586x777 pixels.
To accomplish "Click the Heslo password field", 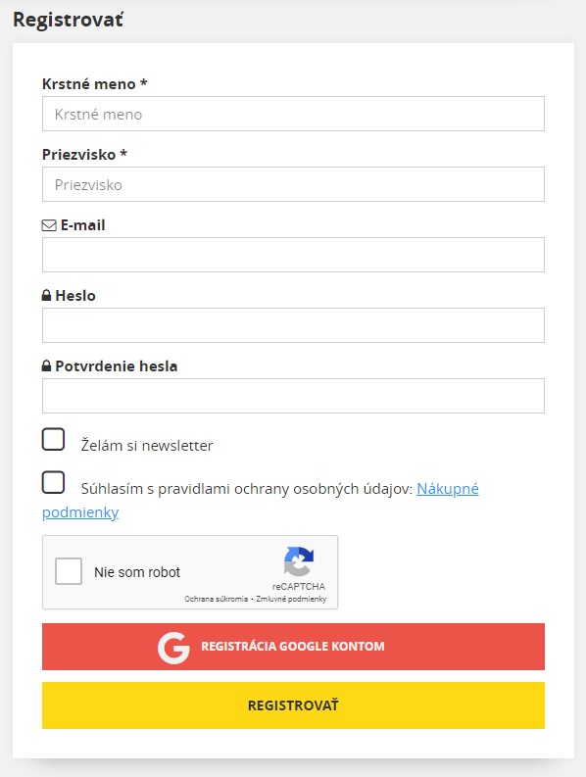I will coord(294,325).
